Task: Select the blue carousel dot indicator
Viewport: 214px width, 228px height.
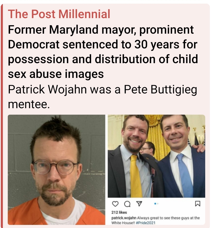Action: (155, 204)
